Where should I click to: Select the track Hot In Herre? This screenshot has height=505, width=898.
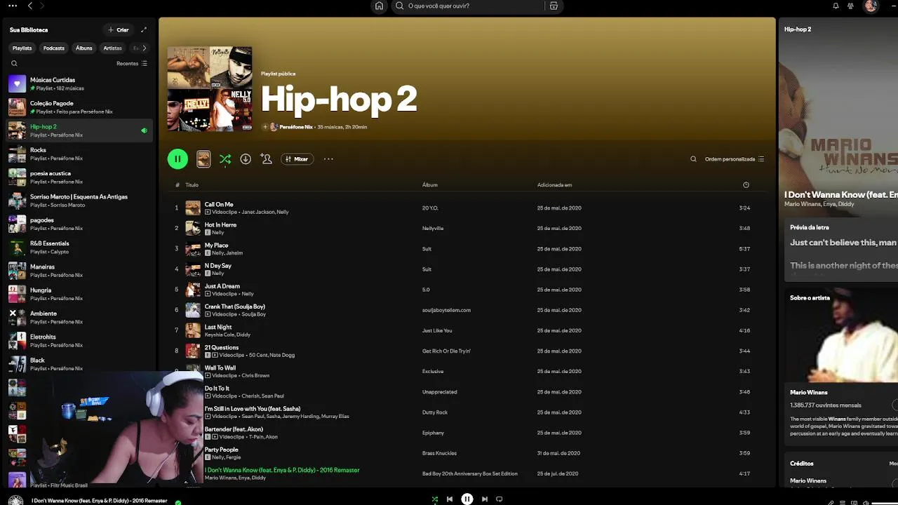(x=469, y=229)
